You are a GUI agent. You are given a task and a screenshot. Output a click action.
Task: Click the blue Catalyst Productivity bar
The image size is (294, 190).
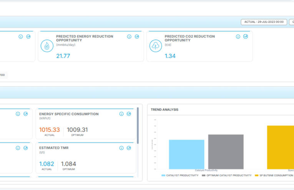point(186,154)
